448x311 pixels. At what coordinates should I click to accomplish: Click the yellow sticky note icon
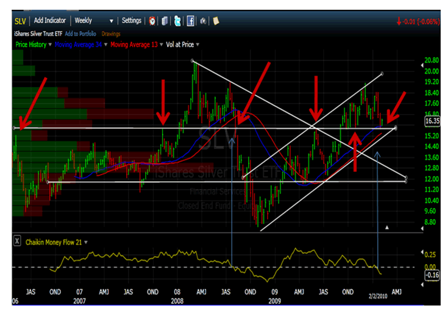[216, 21]
